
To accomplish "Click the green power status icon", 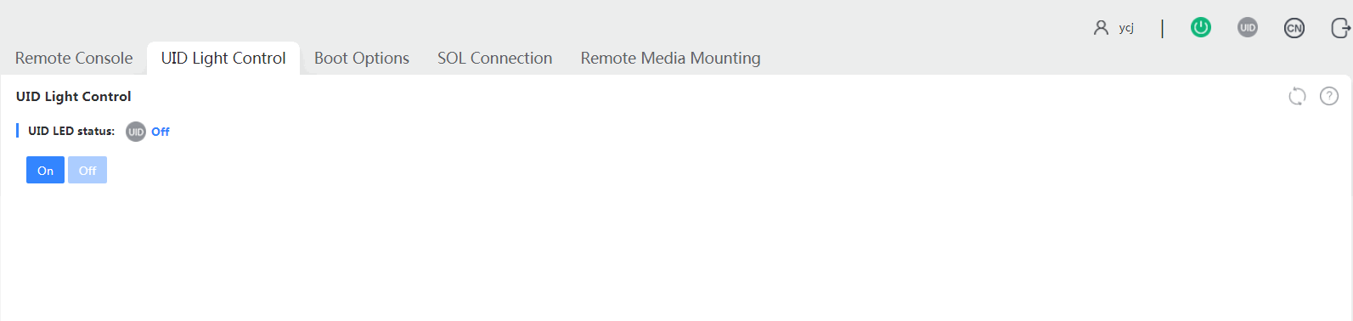I will point(1201,28).
